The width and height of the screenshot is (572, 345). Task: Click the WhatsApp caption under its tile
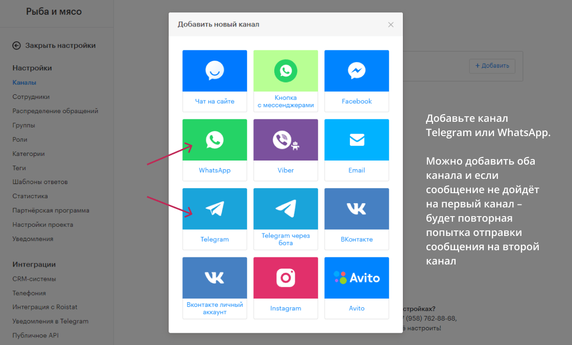(x=214, y=170)
